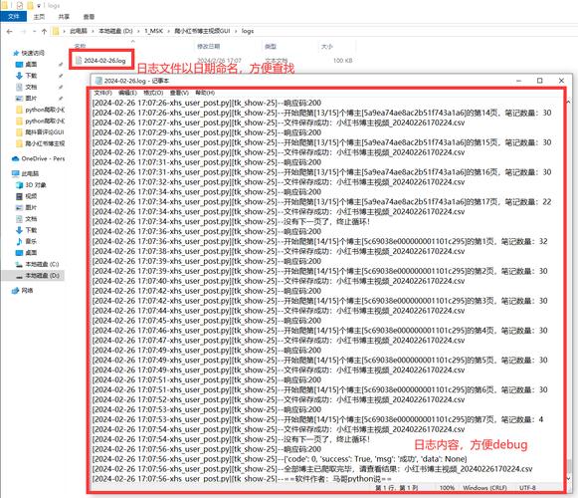Image resolution: width=578 pixels, height=498 pixels.
Task: Open the 本地磁盘 (C:) drive icon
Action: (19, 264)
